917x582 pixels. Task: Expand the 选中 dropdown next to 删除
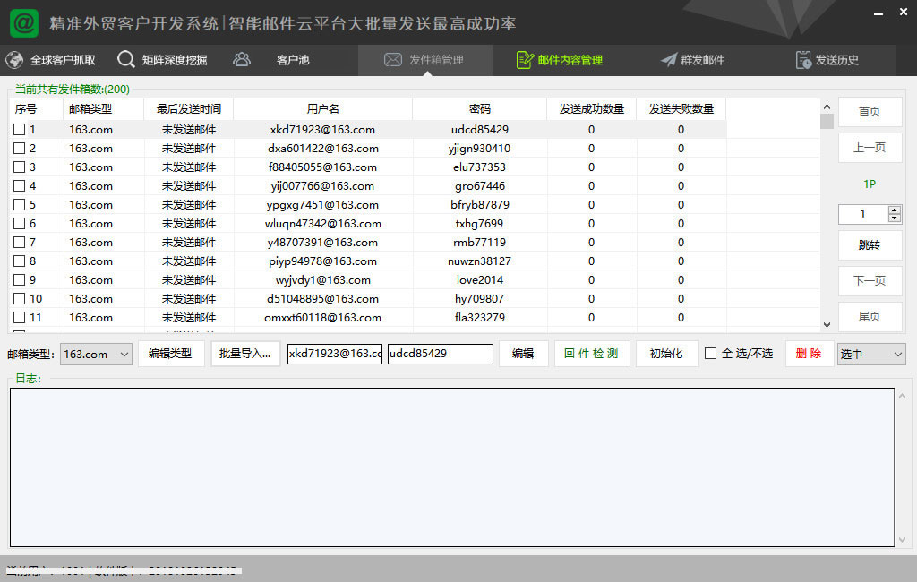871,355
